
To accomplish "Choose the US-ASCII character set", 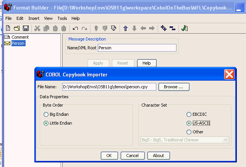I will click(x=189, y=123).
